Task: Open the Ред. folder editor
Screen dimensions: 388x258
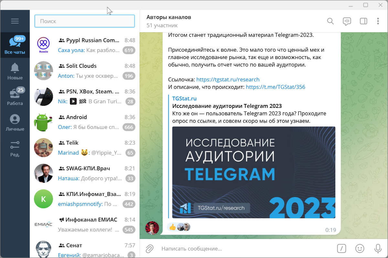Action: (15, 148)
